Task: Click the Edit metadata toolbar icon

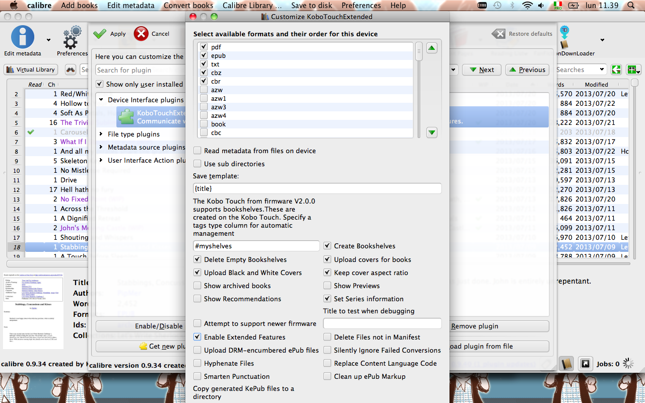Action: tap(23, 38)
